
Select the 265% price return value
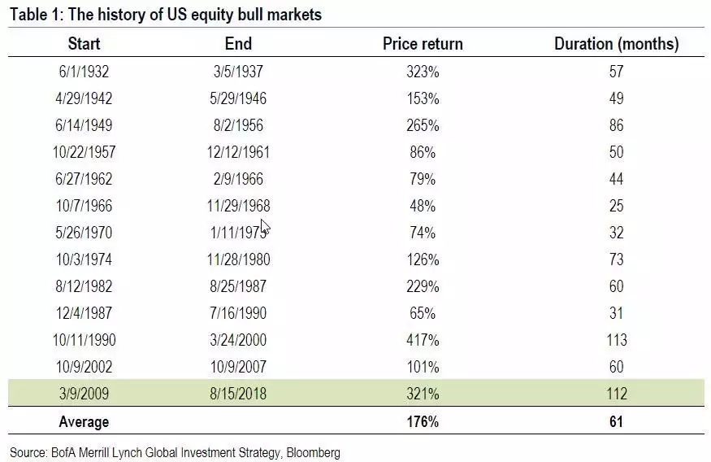click(423, 124)
